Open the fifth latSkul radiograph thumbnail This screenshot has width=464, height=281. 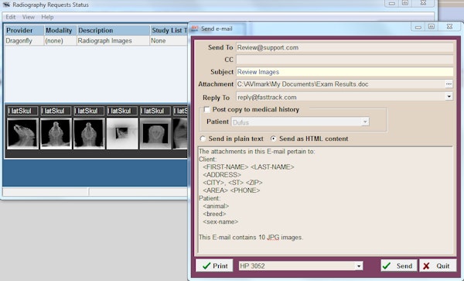pos(155,133)
